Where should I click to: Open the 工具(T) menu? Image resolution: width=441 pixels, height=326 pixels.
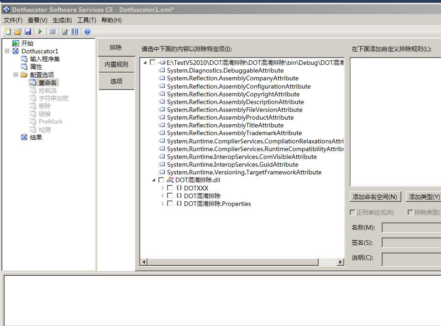click(87, 20)
